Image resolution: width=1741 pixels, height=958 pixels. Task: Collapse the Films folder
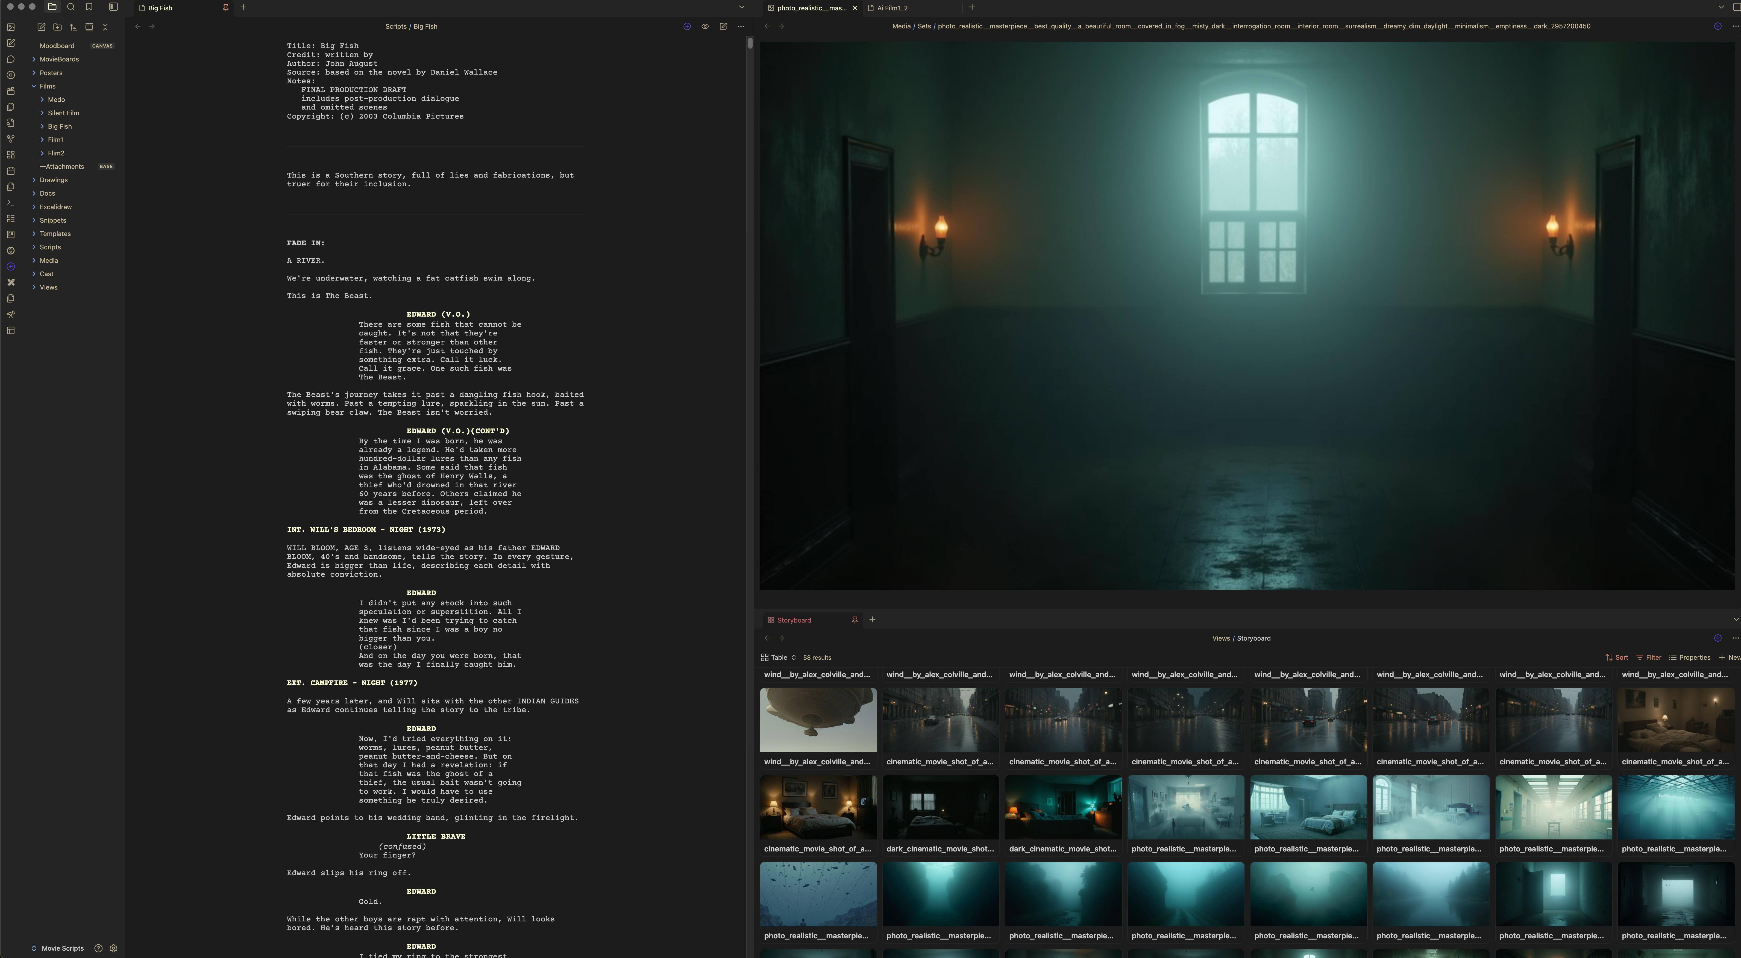pos(34,87)
